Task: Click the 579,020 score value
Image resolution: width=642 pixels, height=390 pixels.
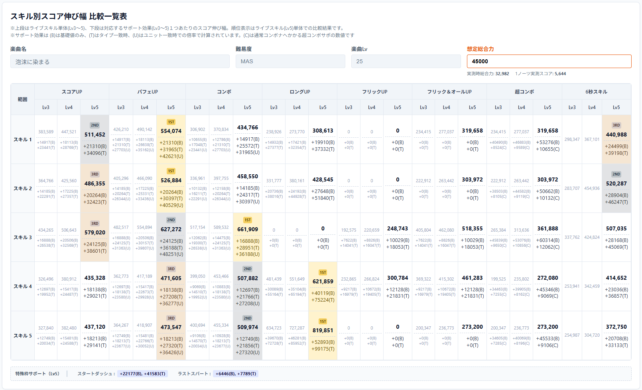Action: (95, 232)
